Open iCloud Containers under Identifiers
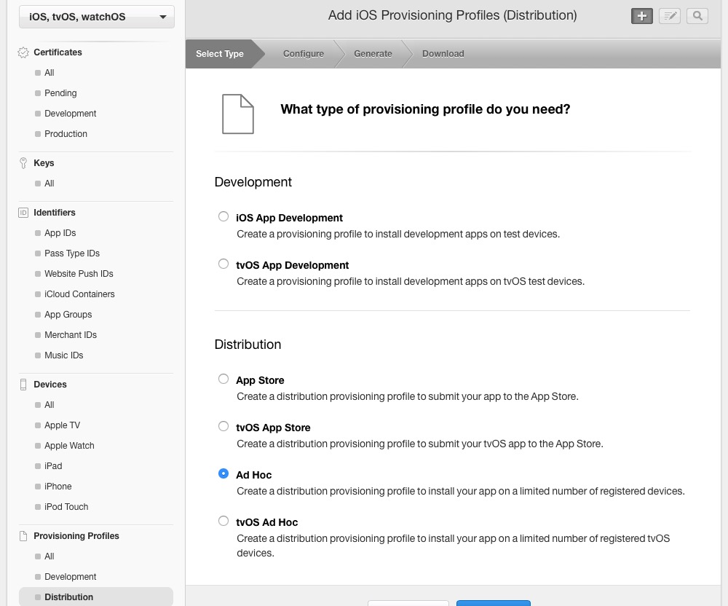Image resolution: width=728 pixels, height=606 pixels. pyautogui.click(x=79, y=294)
